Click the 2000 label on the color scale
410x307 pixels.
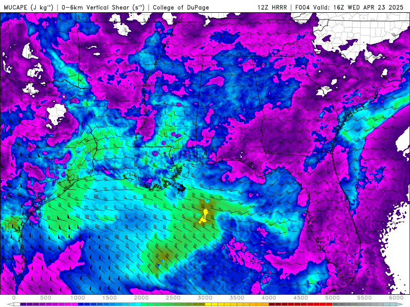pyautogui.click(x=141, y=298)
